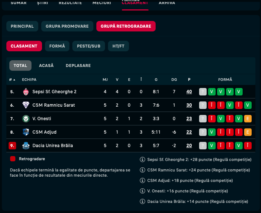Click CSM Adjud's underlined 22 points
261x213 pixels.
[189, 132]
